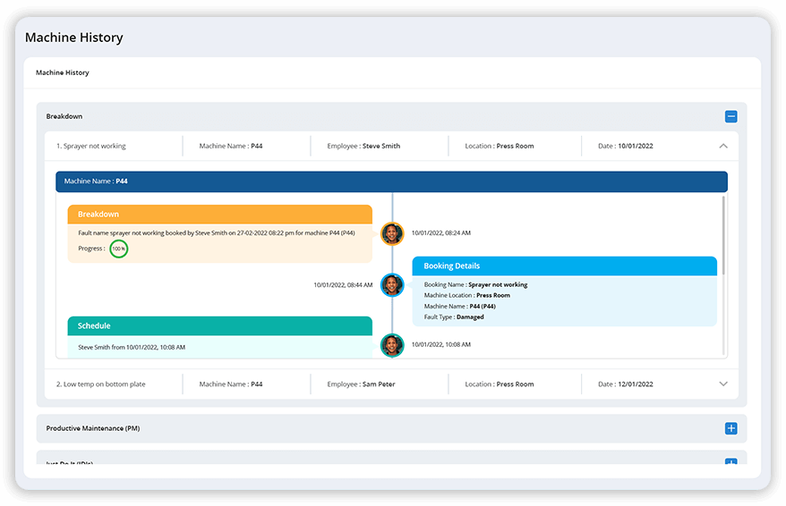Collapse the Sprayer not working row chevron
786x506 pixels.
[723, 146]
